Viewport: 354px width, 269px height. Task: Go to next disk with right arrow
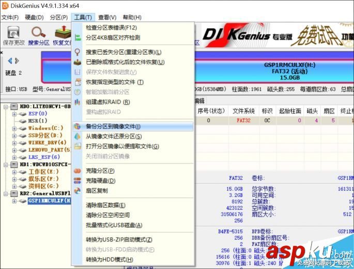17,61
